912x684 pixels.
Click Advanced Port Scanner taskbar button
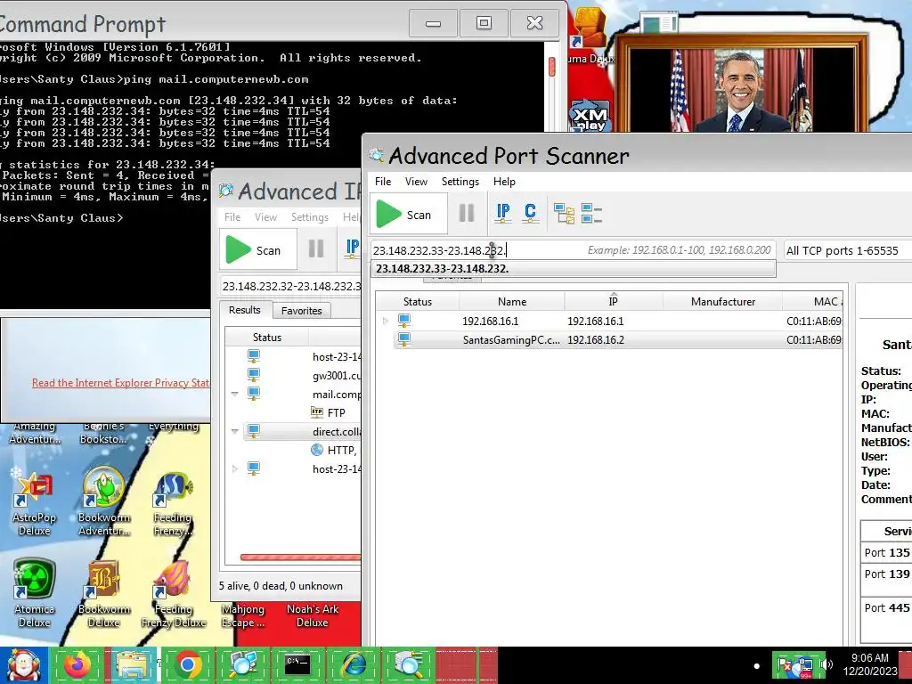[408, 664]
